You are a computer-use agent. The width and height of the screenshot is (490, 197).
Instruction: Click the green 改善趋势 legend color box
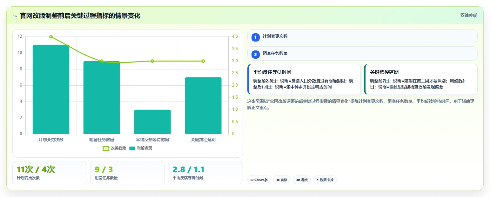point(106,148)
